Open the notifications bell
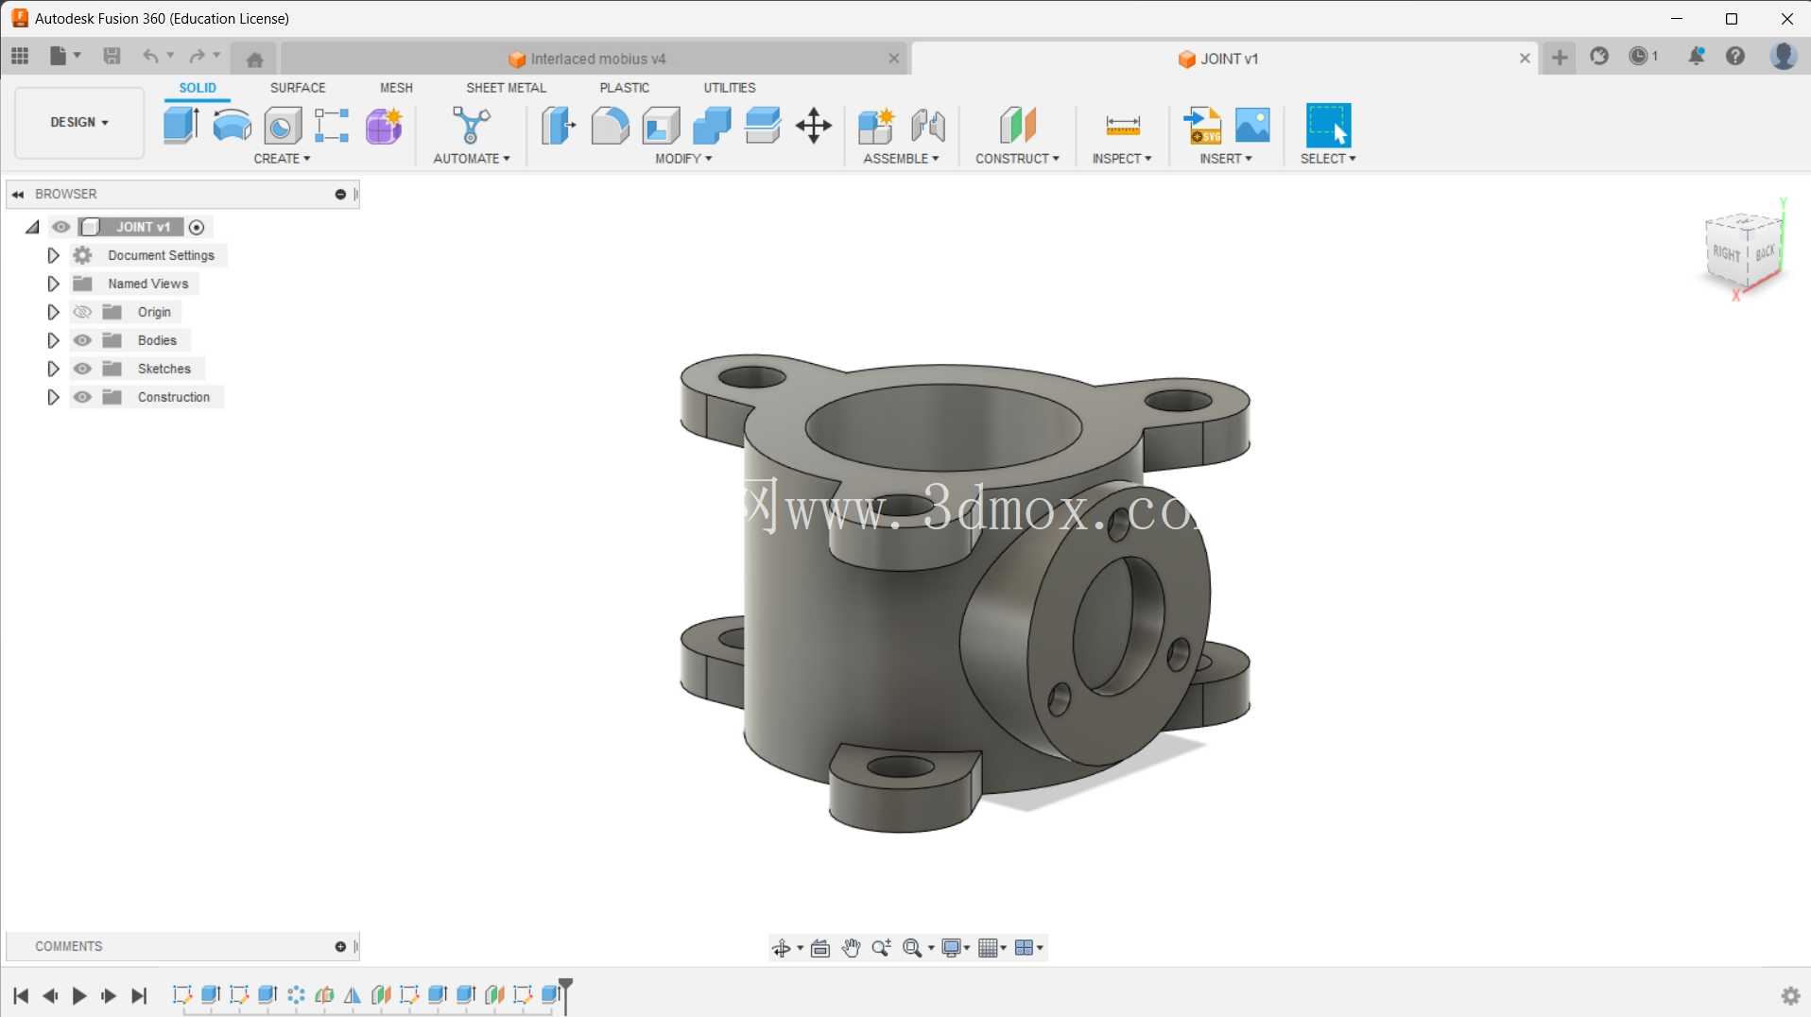The image size is (1811, 1017). pyautogui.click(x=1696, y=57)
